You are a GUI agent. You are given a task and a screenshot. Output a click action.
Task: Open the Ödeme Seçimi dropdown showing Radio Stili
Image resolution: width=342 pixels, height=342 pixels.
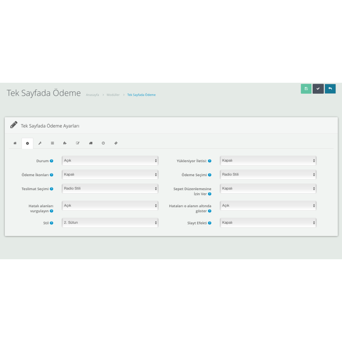pyautogui.click(x=268, y=174)
